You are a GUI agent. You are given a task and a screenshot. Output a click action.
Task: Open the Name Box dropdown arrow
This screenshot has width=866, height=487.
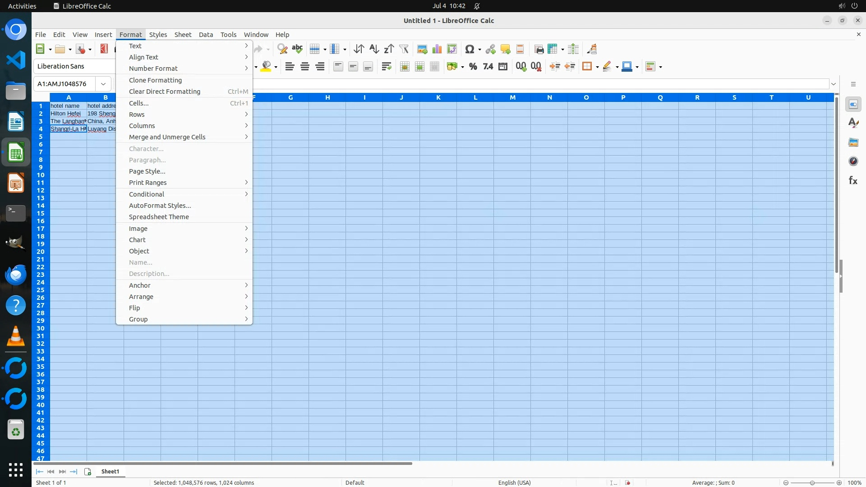point(103,84)
